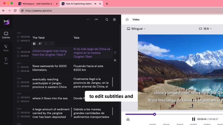This screenshot has width=223, height=125.
Task: Click the zeemo.ai/editor address bar
Action: [121, 11]
